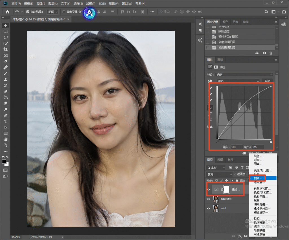The image size is (289, 240).
Task: Select the Eyedropper tool in the toolbox
Action: 6,62
